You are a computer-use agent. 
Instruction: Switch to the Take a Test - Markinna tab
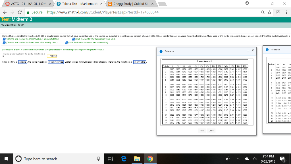click(x=80, y=4)
